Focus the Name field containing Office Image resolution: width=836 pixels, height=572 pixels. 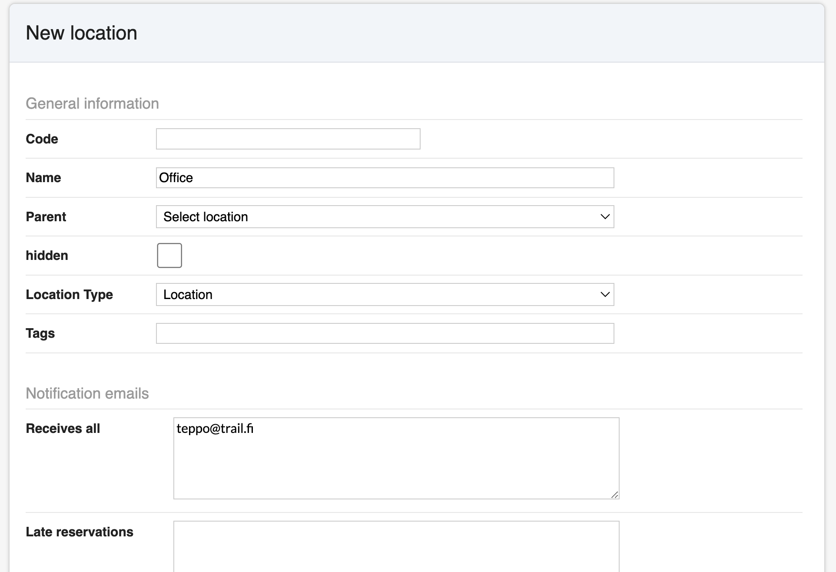point(385,178)
